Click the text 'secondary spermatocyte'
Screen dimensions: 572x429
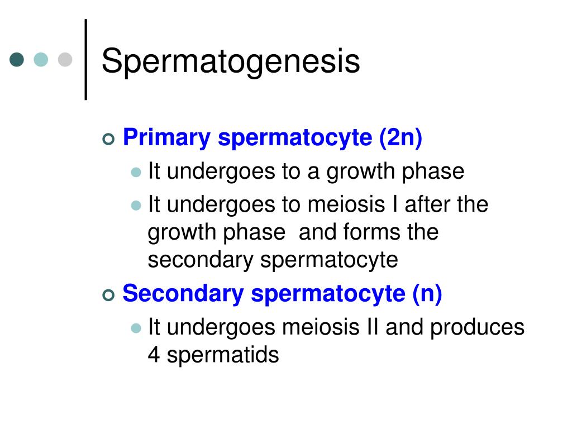pos(273,260)
